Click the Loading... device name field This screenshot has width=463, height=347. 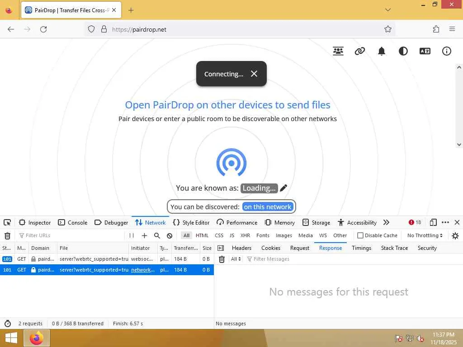tap(259, 188)
